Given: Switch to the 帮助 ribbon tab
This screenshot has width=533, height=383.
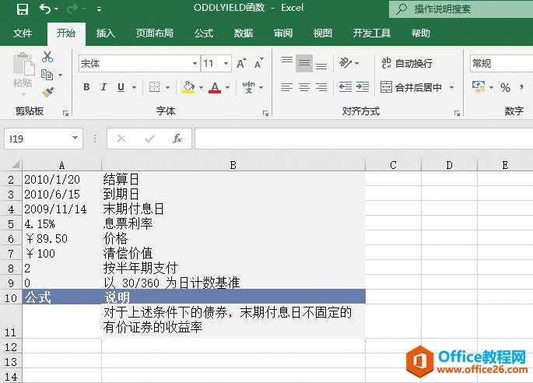Looking at the screenshot, I should (420, 33).
